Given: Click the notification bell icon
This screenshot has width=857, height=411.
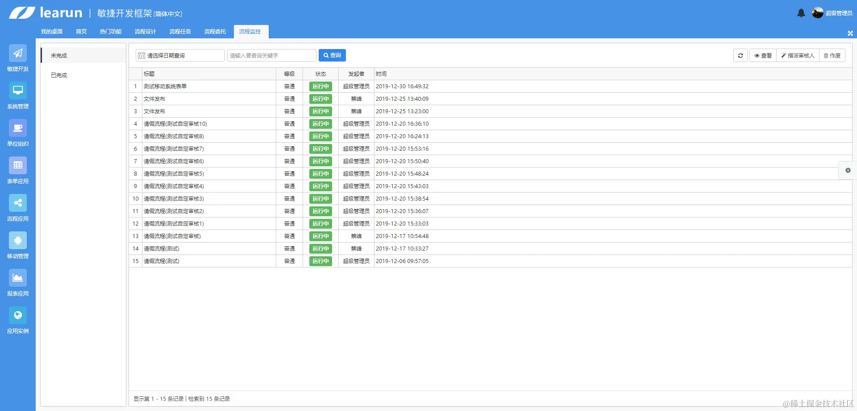Looking at the screenshot, I should pos(801,13).
